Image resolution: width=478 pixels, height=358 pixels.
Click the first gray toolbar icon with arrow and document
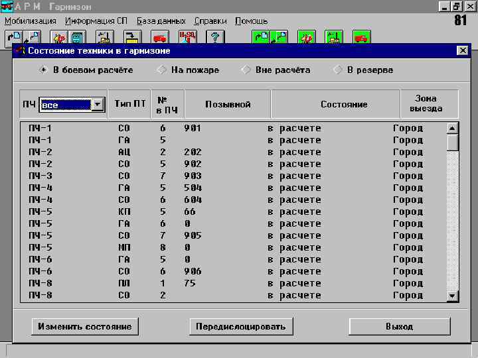[14, 37]
